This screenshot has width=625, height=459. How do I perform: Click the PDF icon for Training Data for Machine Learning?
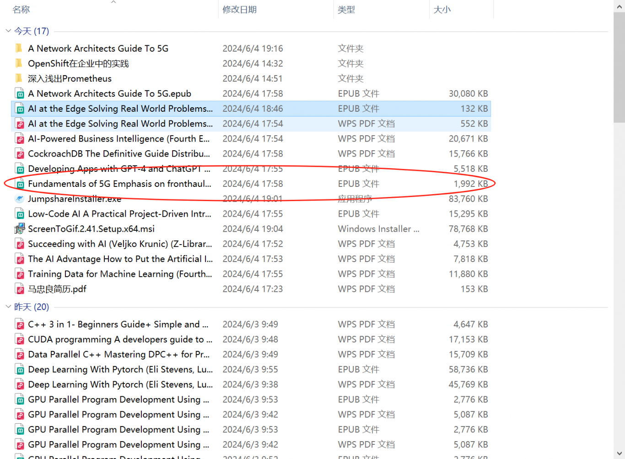click(20, 274)
